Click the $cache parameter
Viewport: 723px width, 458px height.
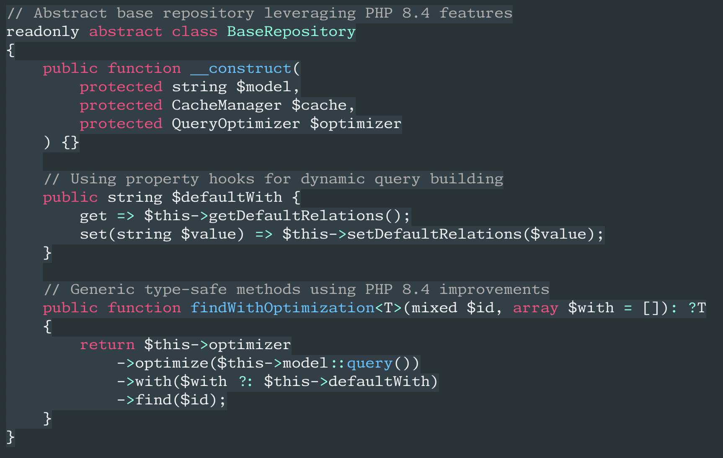(x=319, y=105)
